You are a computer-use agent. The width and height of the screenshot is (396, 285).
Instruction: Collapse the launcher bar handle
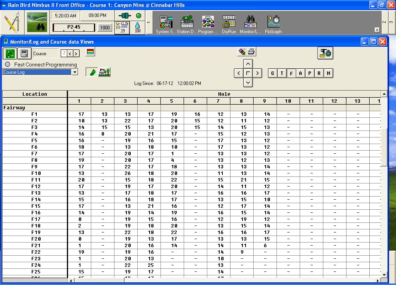149,22
